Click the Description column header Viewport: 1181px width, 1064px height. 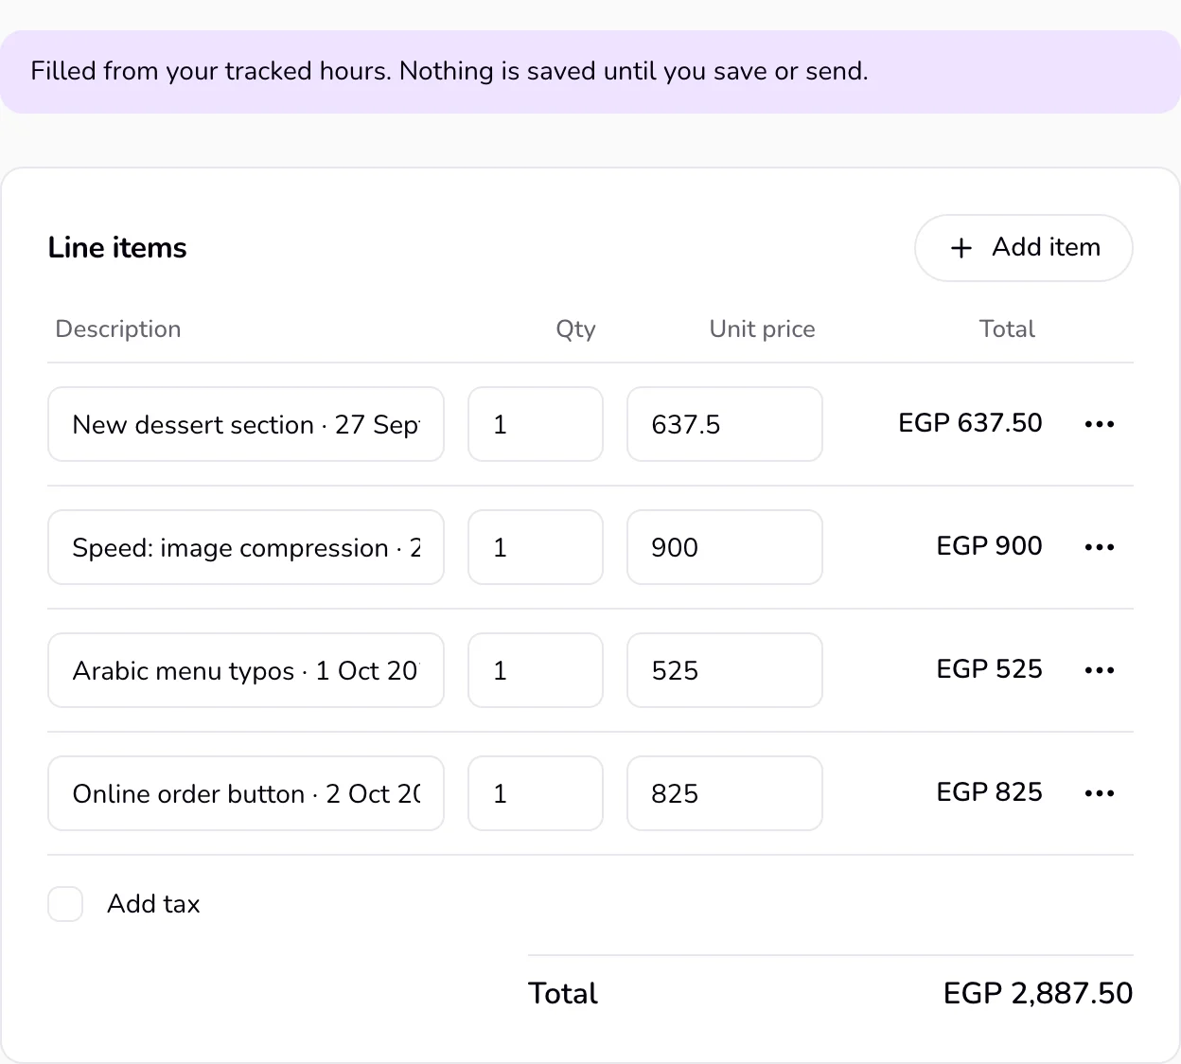pos(118,328)
